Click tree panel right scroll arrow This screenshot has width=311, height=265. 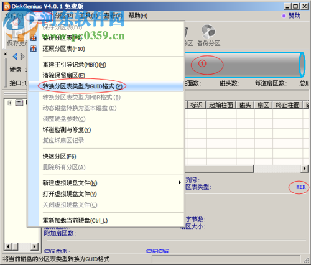(34, 246)
